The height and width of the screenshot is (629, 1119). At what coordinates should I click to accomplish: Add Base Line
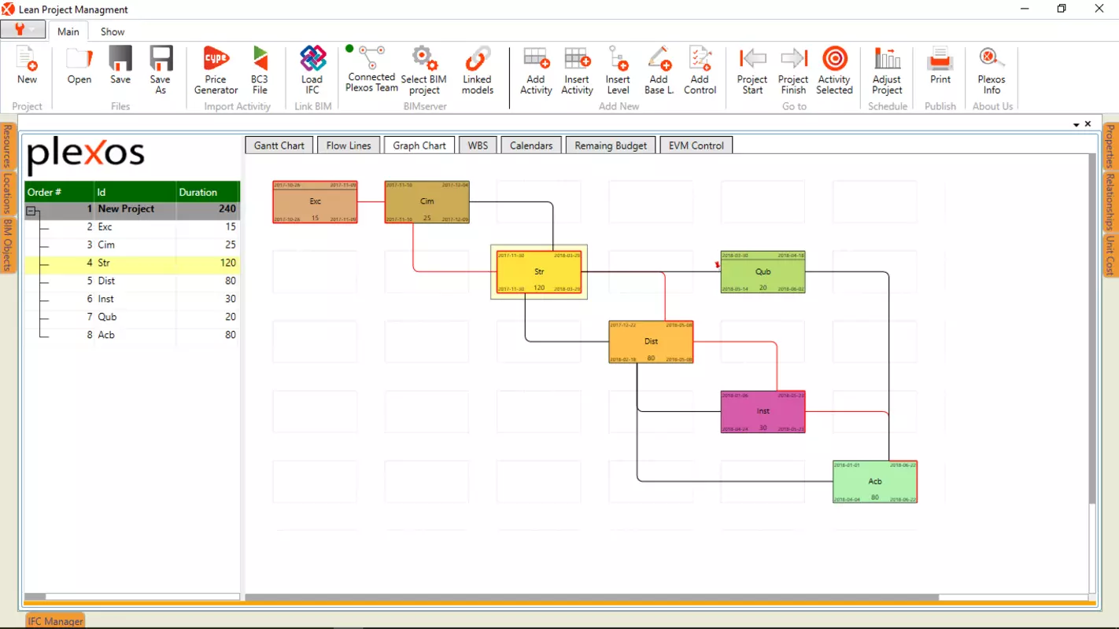(x=659, y=71)
